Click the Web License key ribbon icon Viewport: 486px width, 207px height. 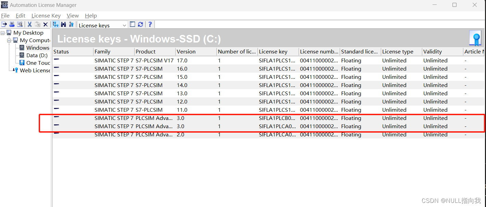[x=15, y=70]
